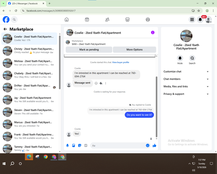Go to the Home feed icon
The height and width of the screenshot is (174, 217).
point(66,20)
